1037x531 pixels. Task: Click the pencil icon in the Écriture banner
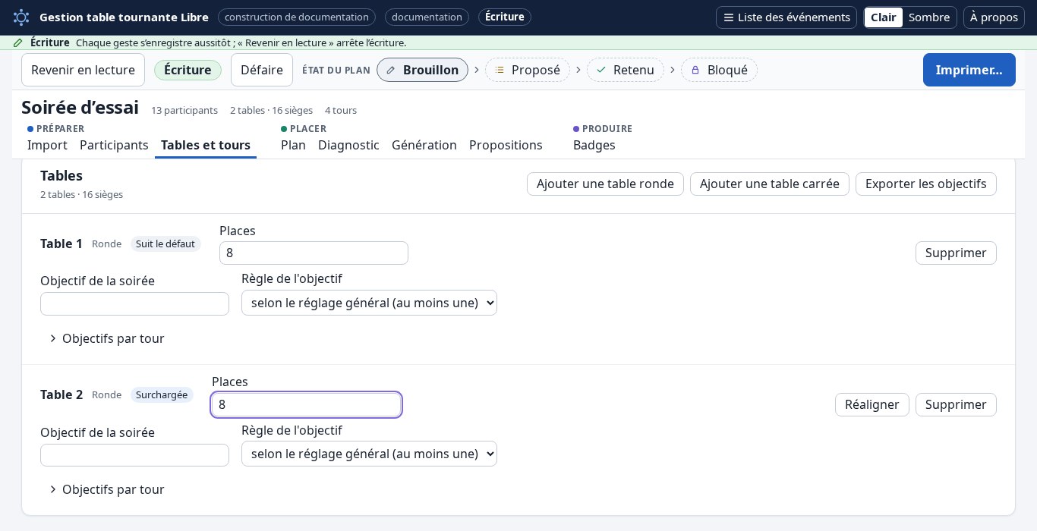18,42
